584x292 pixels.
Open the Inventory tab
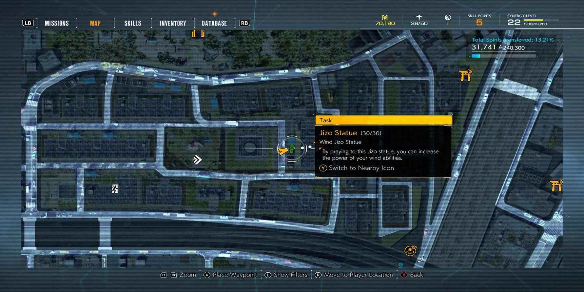tap(173, 23)
